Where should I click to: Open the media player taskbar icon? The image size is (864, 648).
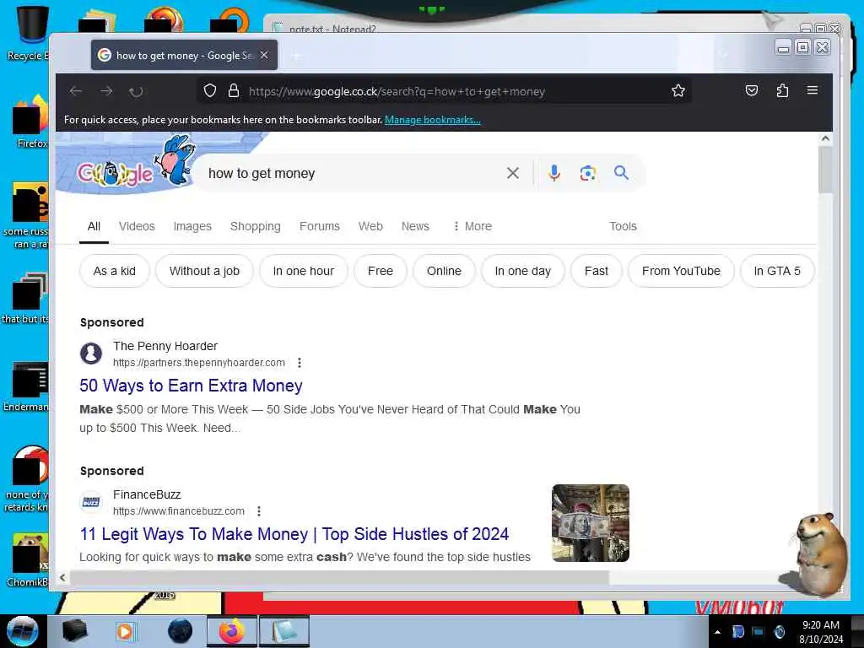127,631
